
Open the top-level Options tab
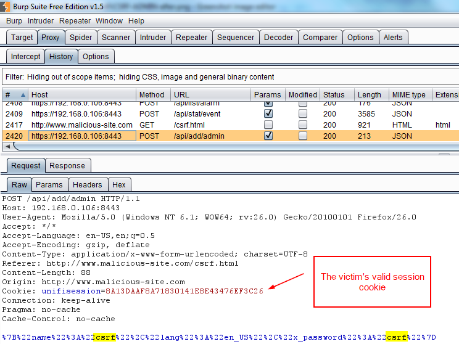(x=360, y=38)
